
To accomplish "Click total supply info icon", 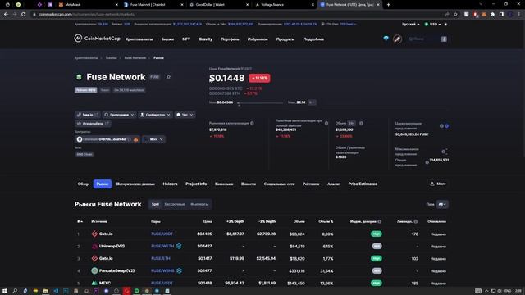I will pos(427,162).
